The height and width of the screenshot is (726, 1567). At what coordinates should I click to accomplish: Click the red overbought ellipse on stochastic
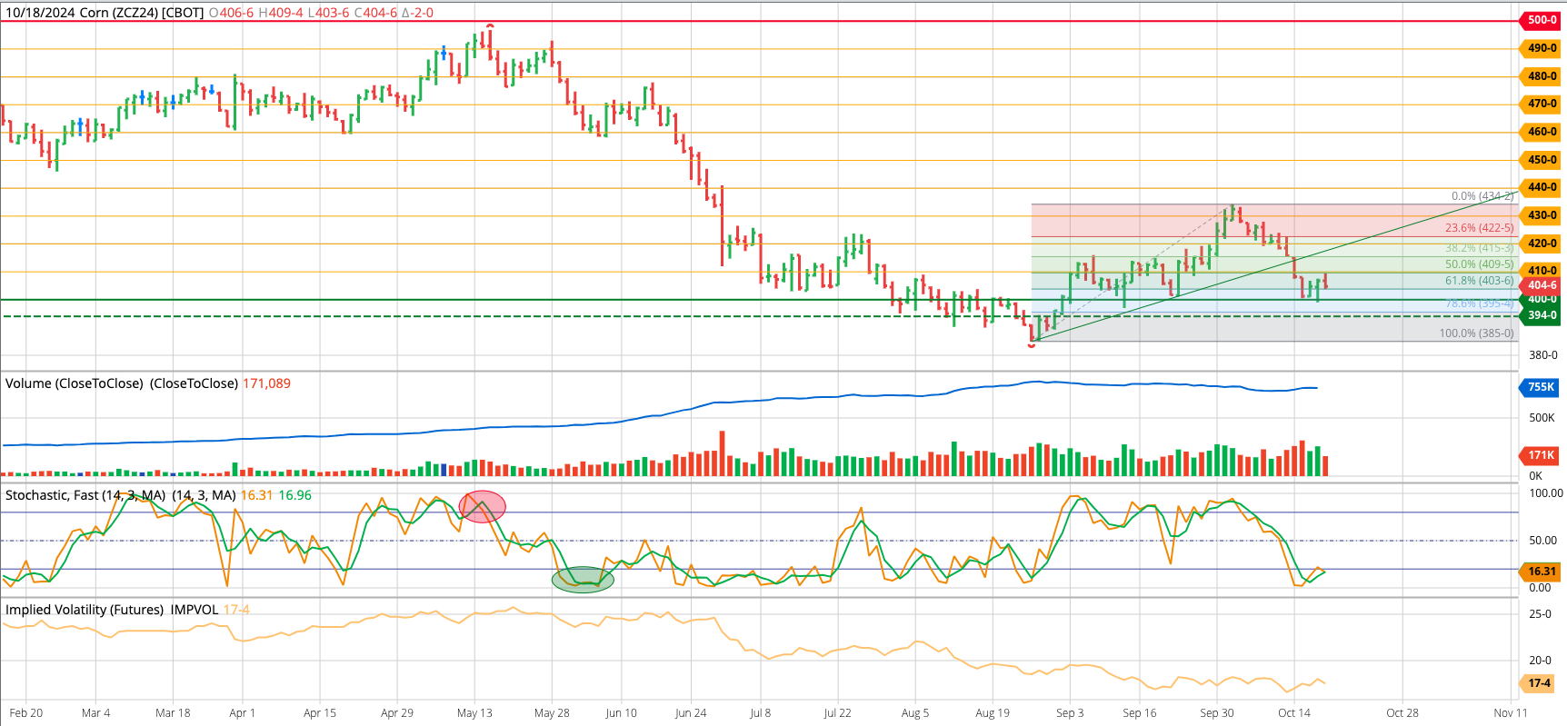pos(483,506)
